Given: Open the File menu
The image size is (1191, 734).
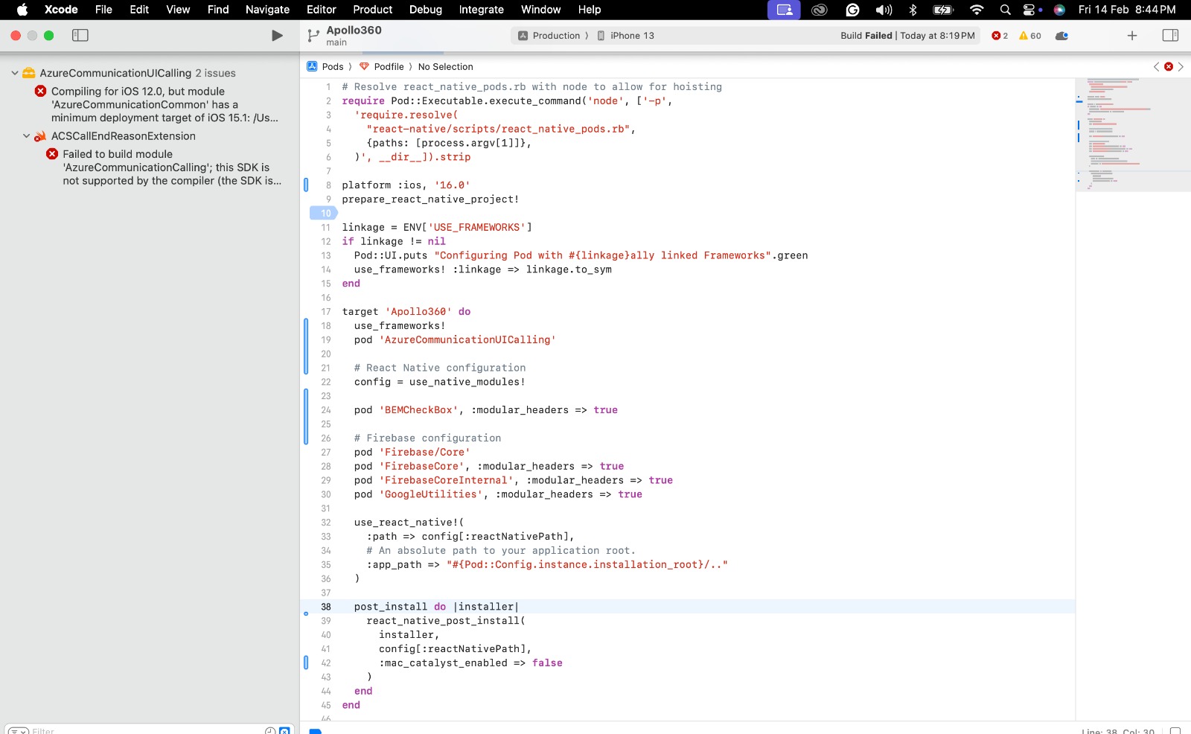Looking at the screenshot, I should point(103,10).
